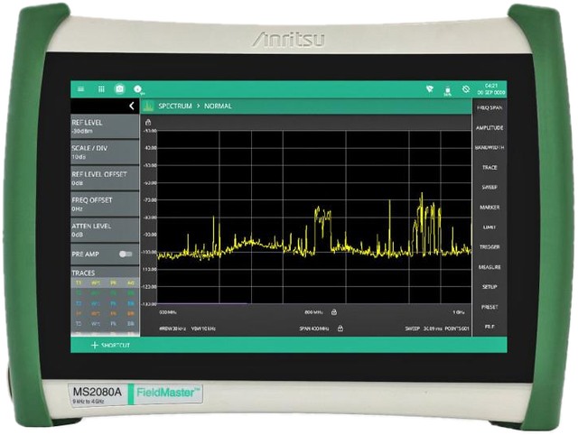Open the SETUP menu

[489, 287]
